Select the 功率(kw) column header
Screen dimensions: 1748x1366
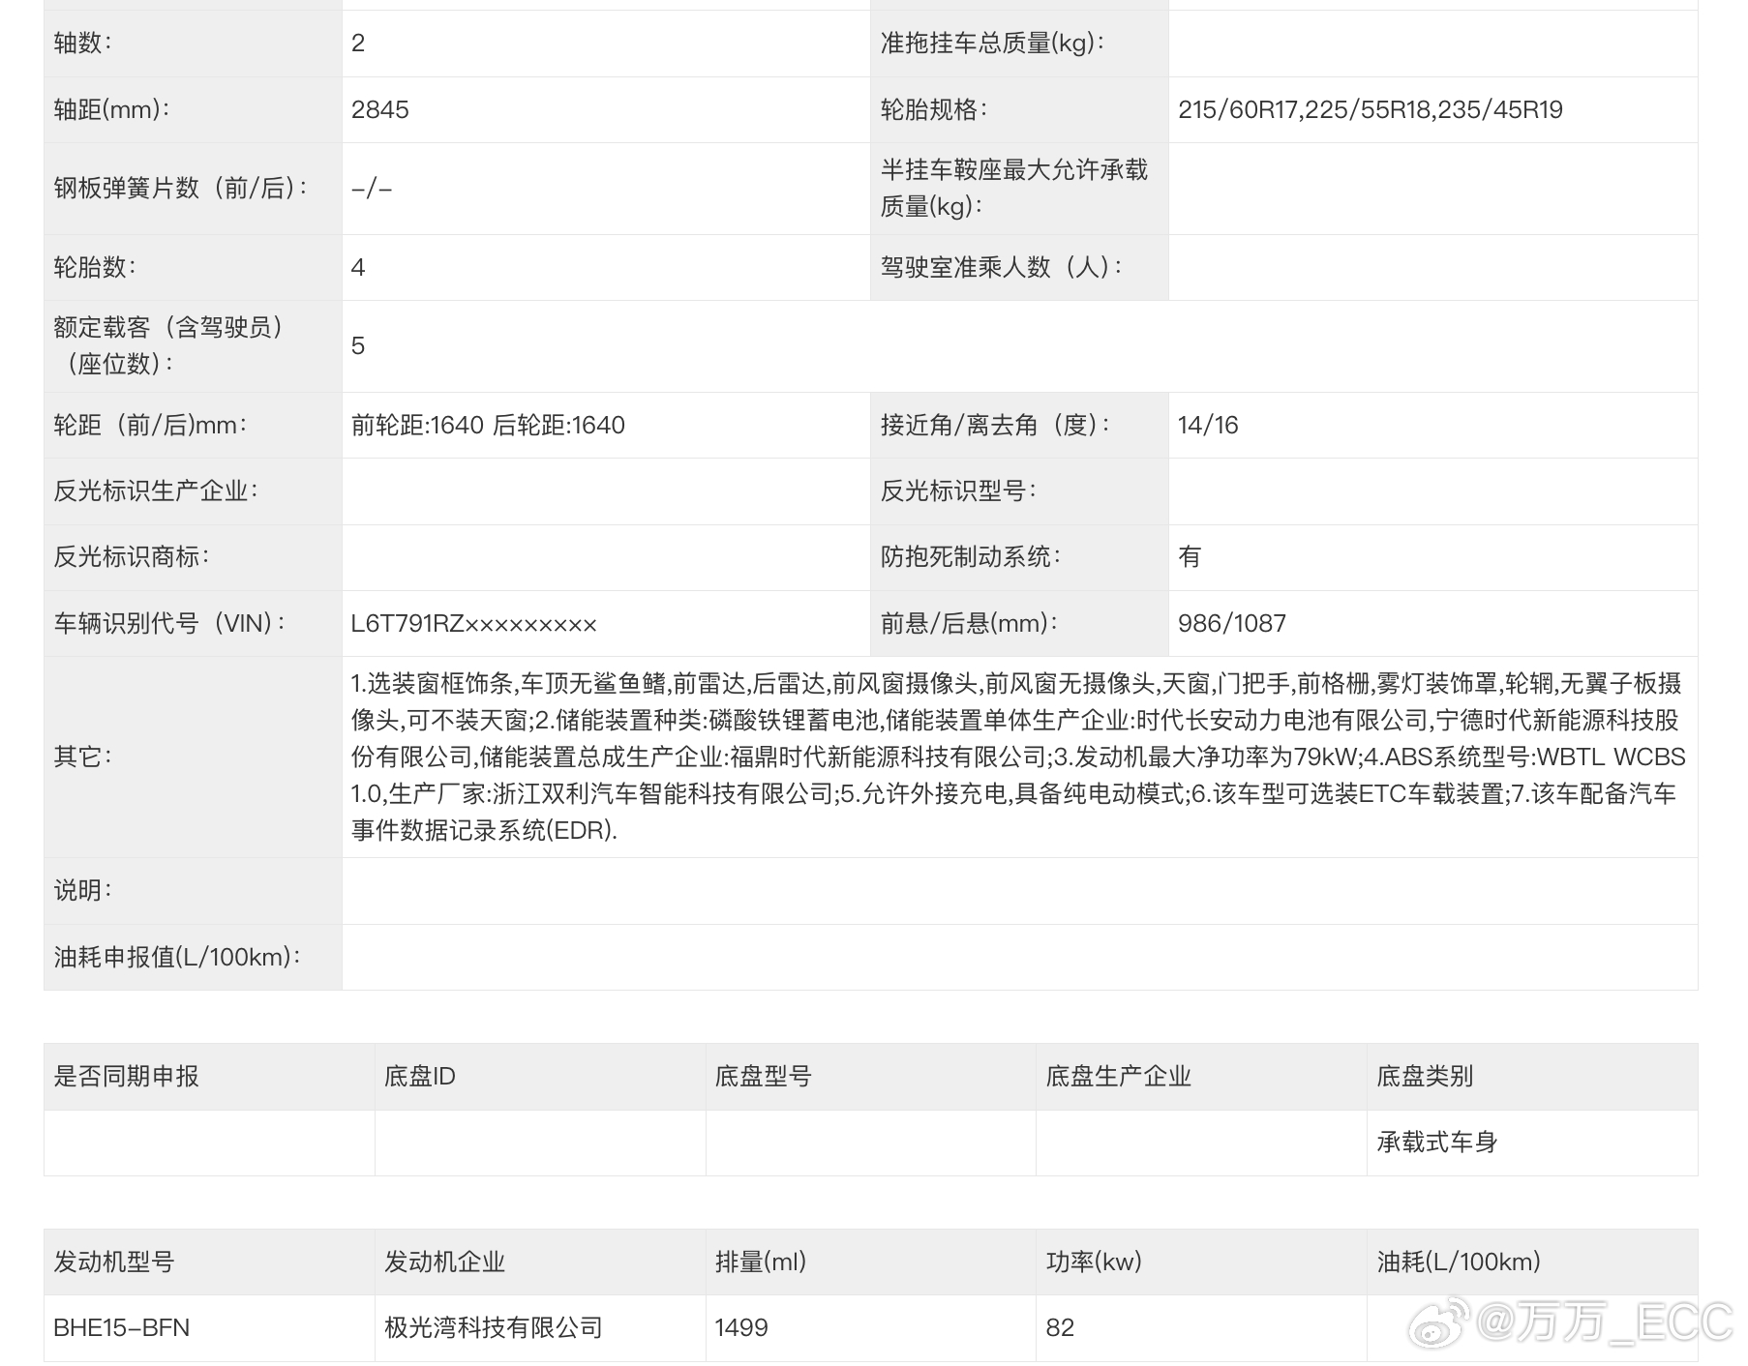[1094, 1262]
